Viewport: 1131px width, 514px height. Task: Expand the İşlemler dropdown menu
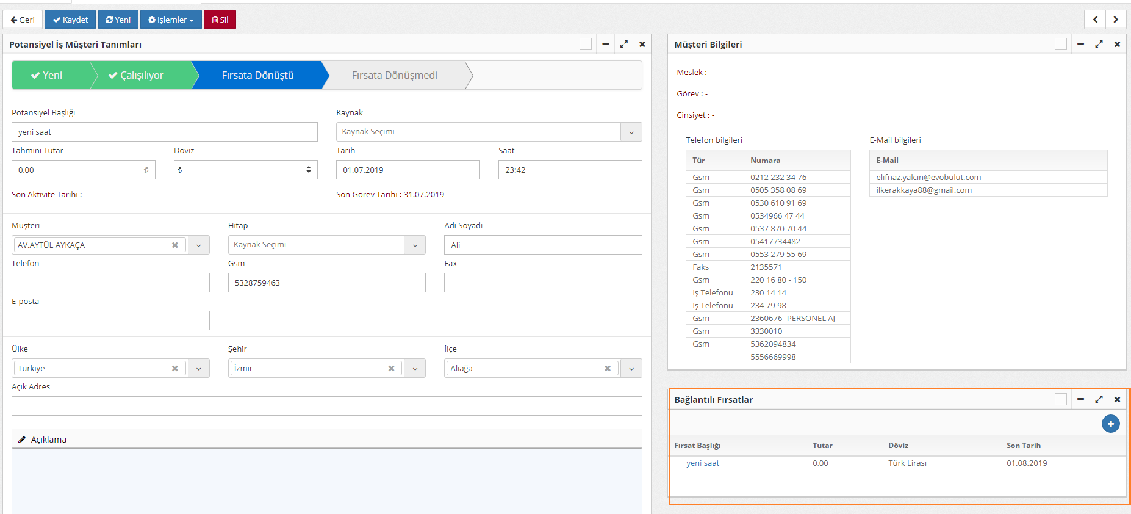click(x=171, y=20)
